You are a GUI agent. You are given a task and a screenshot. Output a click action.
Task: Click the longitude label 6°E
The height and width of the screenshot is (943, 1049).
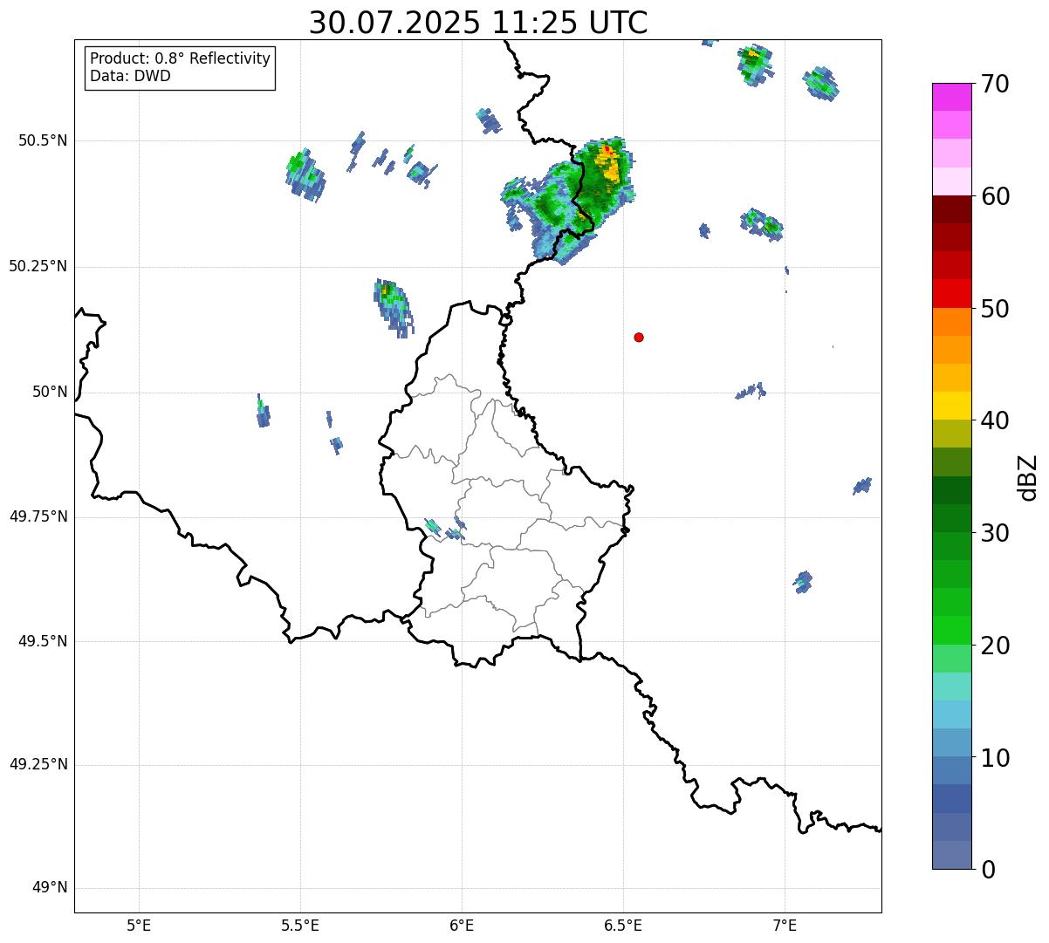tap(462, 925)
